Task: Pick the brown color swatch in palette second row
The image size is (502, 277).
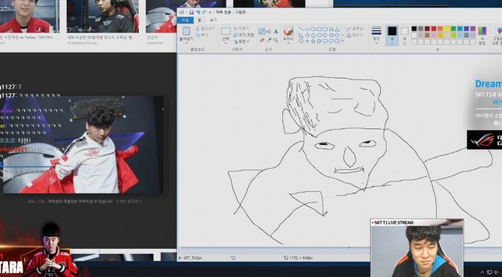Action: coord(427,35)
